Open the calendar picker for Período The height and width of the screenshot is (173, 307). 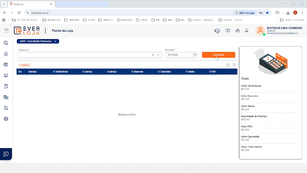pos(195,55)
